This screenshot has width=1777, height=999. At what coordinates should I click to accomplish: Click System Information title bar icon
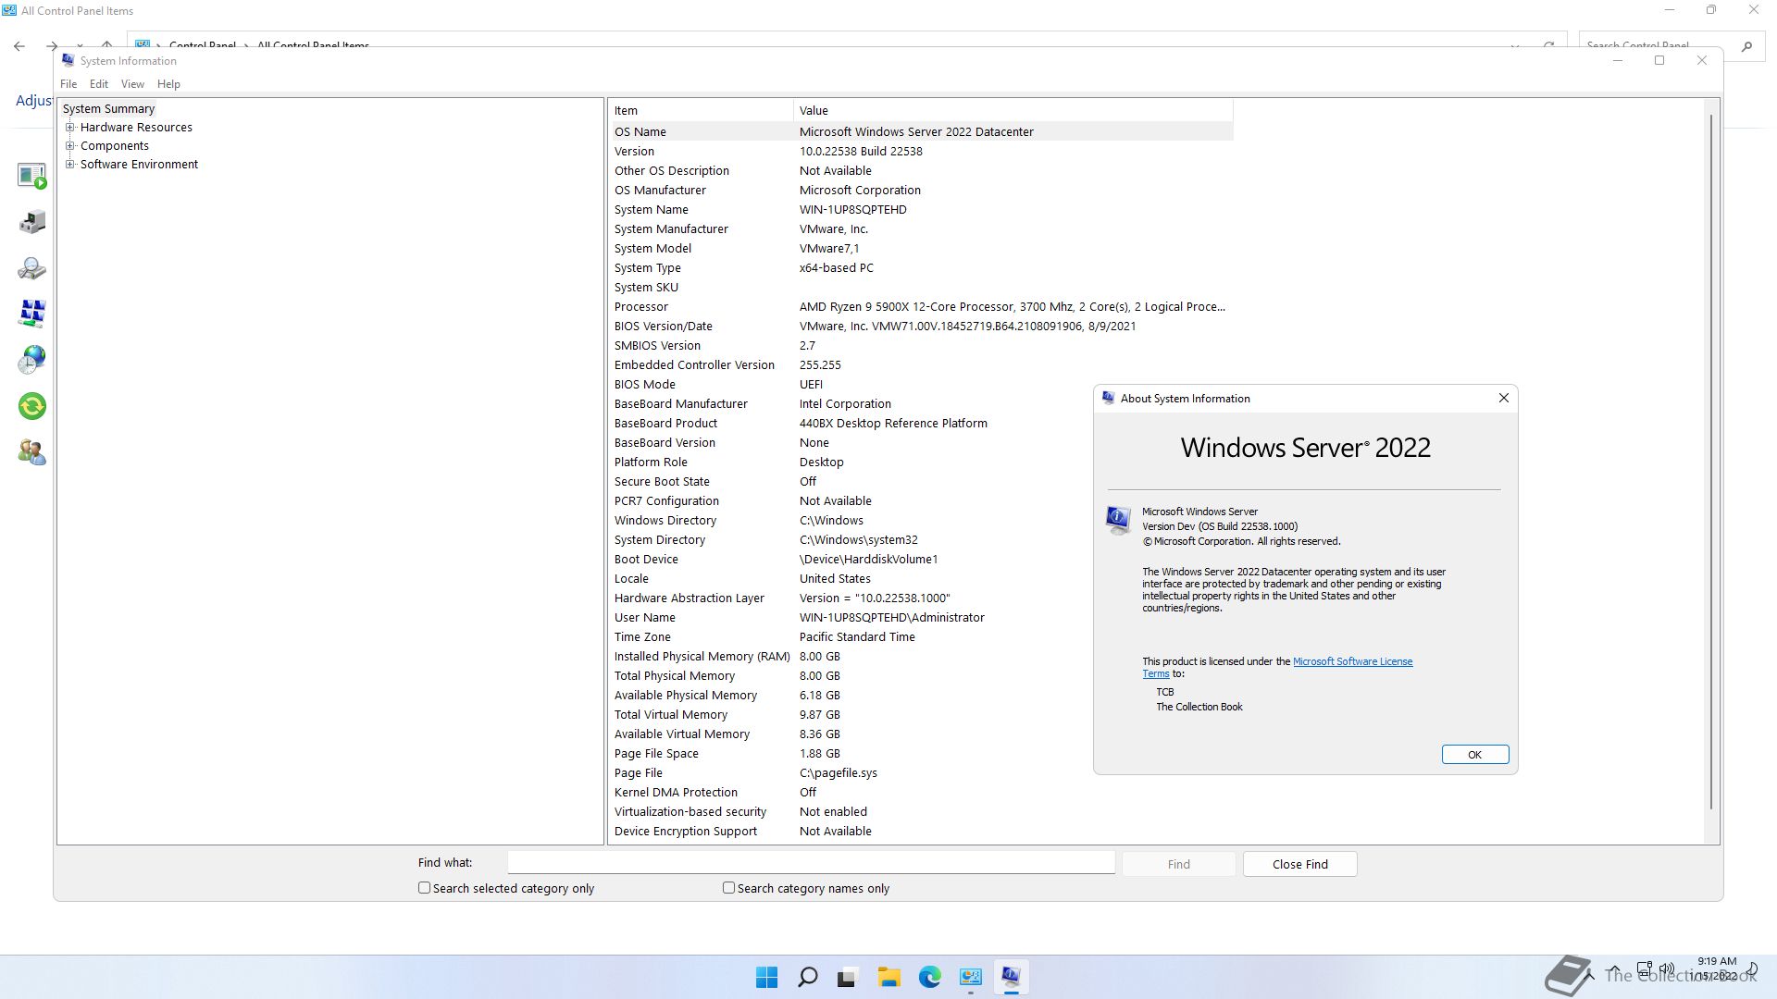pos(68,60)
